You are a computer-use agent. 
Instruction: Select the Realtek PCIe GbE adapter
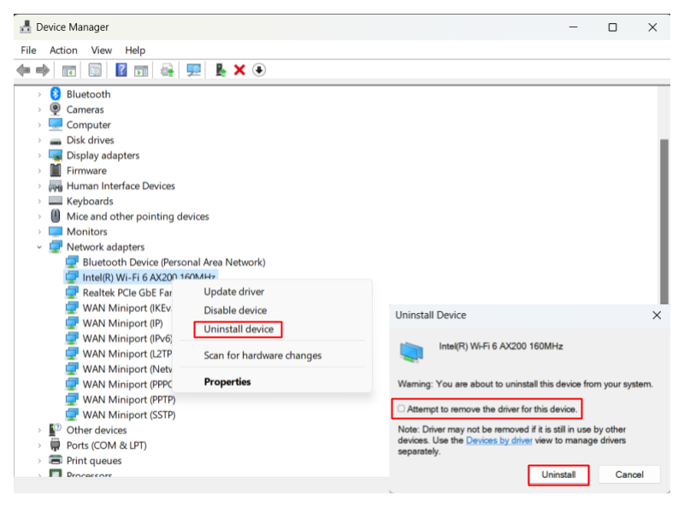pyautogui.click(x=127, y=292)
